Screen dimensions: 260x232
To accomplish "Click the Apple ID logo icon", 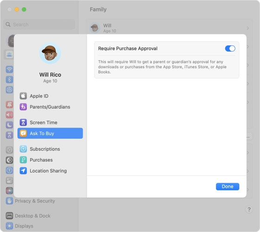I will click(x=23, y=96).
